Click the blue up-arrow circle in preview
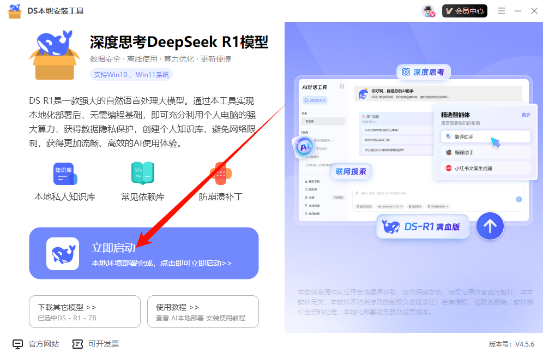This screenshot has width=543, height=352. 490,226
